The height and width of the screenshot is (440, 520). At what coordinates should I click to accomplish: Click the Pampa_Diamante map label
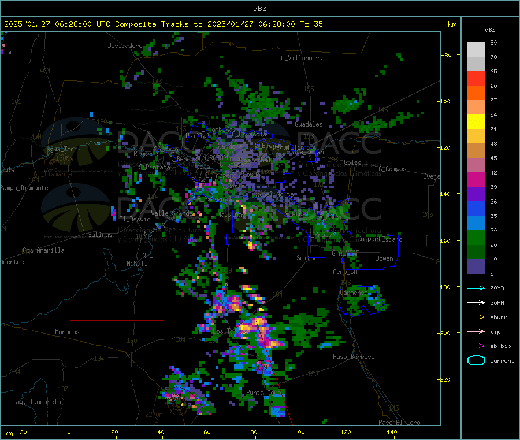coord(24,188)
